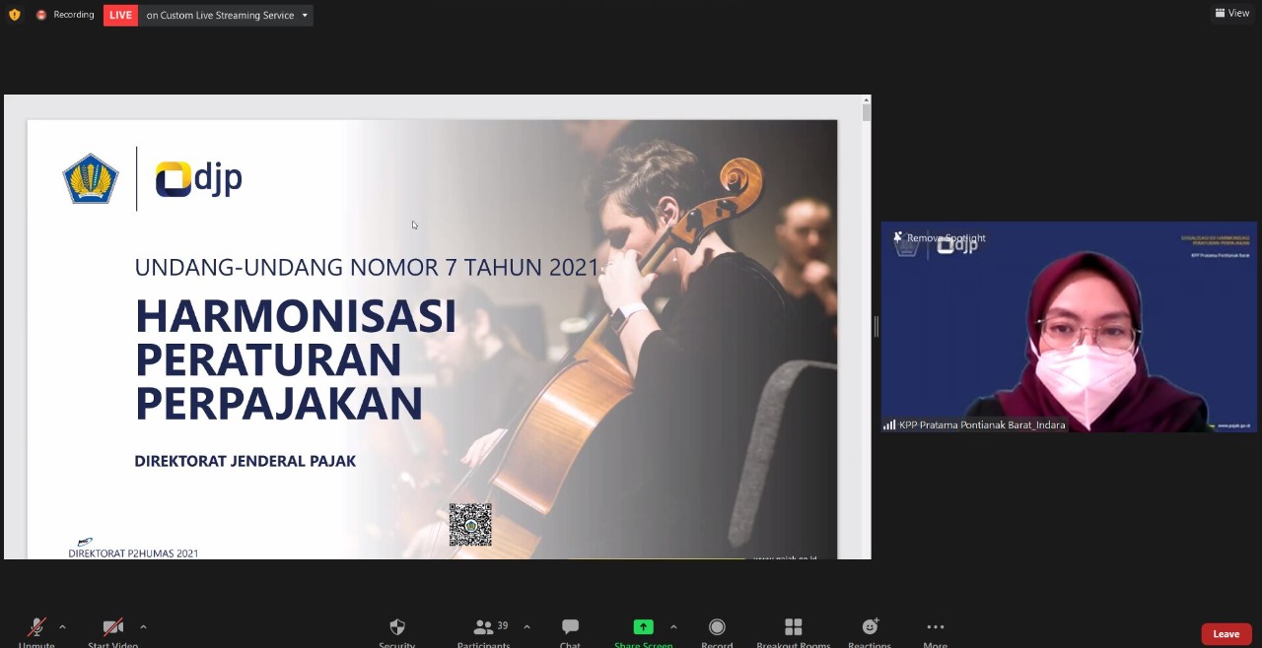Screen dimensions: 1262x648
Task: Click the shared screen scrollbar up arrow
Action: point(867,100)
